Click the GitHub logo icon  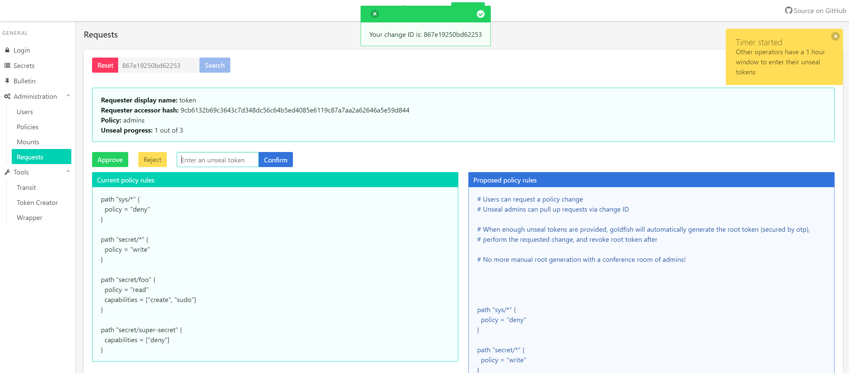tap(788, 11)
